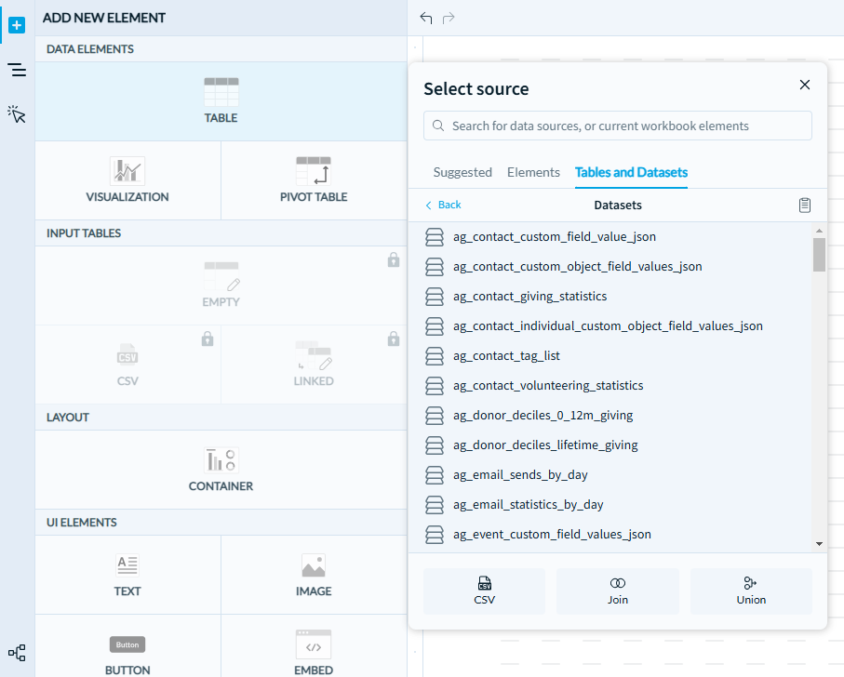Add a Visualization element
Screen dimensions: 844x677
point(127,180)
